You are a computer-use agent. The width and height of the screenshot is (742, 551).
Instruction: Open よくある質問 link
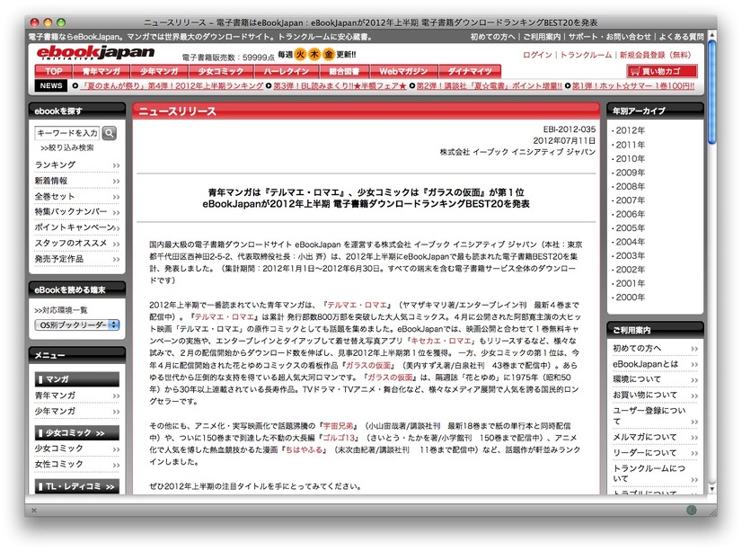(x=682, y=37)
